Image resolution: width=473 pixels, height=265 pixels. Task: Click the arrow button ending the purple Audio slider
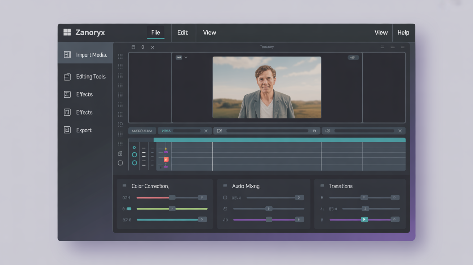pyautogui.click(x=299, y=219)
